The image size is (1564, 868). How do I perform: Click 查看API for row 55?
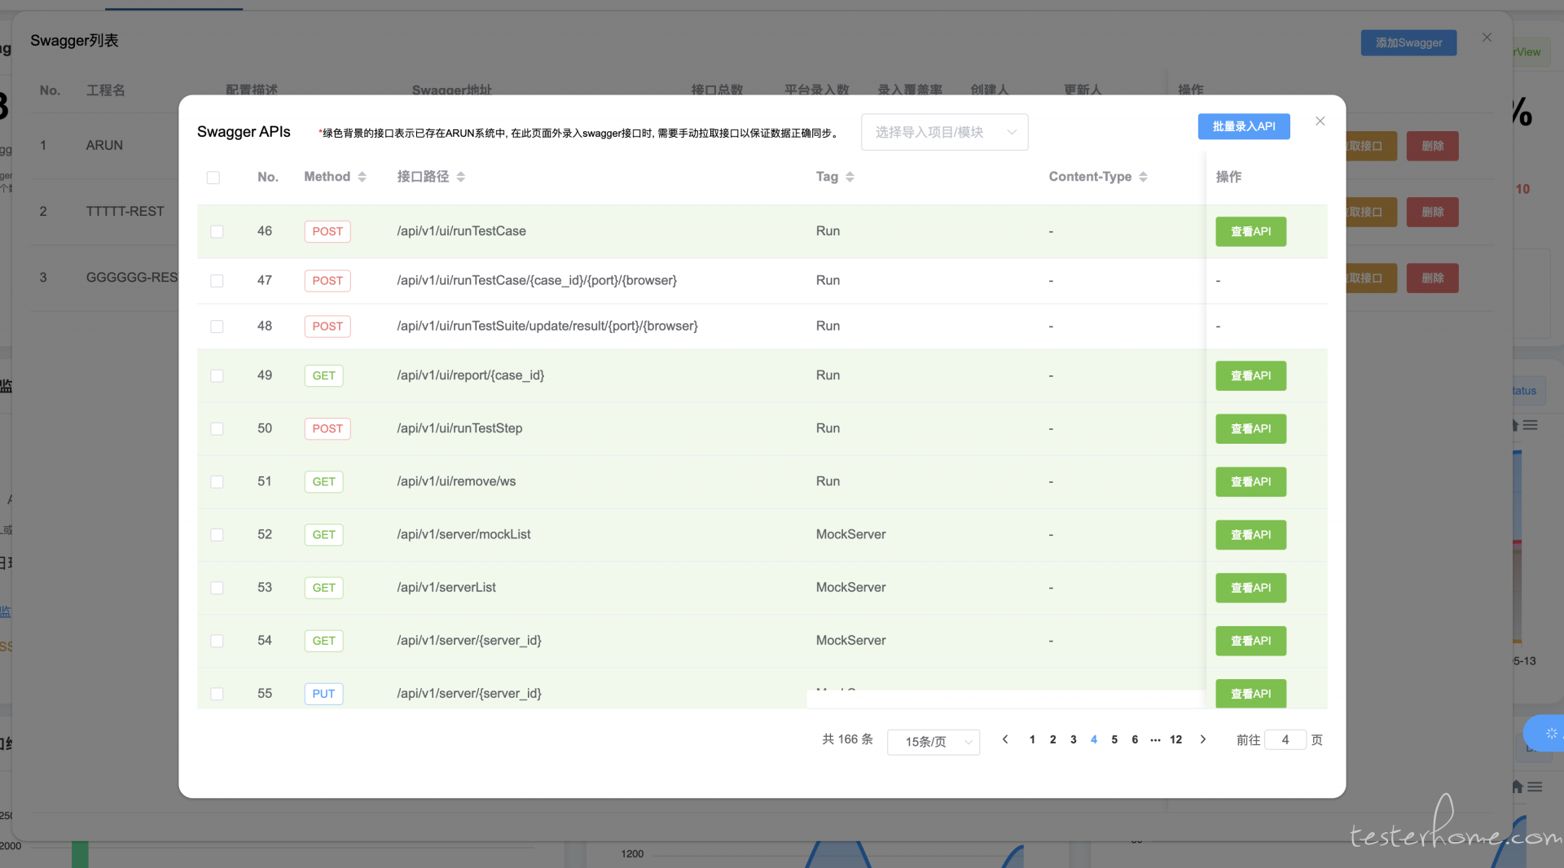1250,693
